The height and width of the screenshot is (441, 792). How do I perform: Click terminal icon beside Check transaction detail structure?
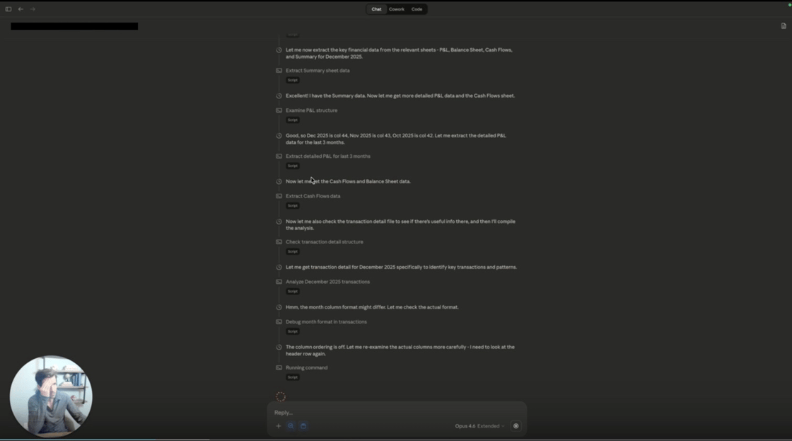tap(279, 242)
